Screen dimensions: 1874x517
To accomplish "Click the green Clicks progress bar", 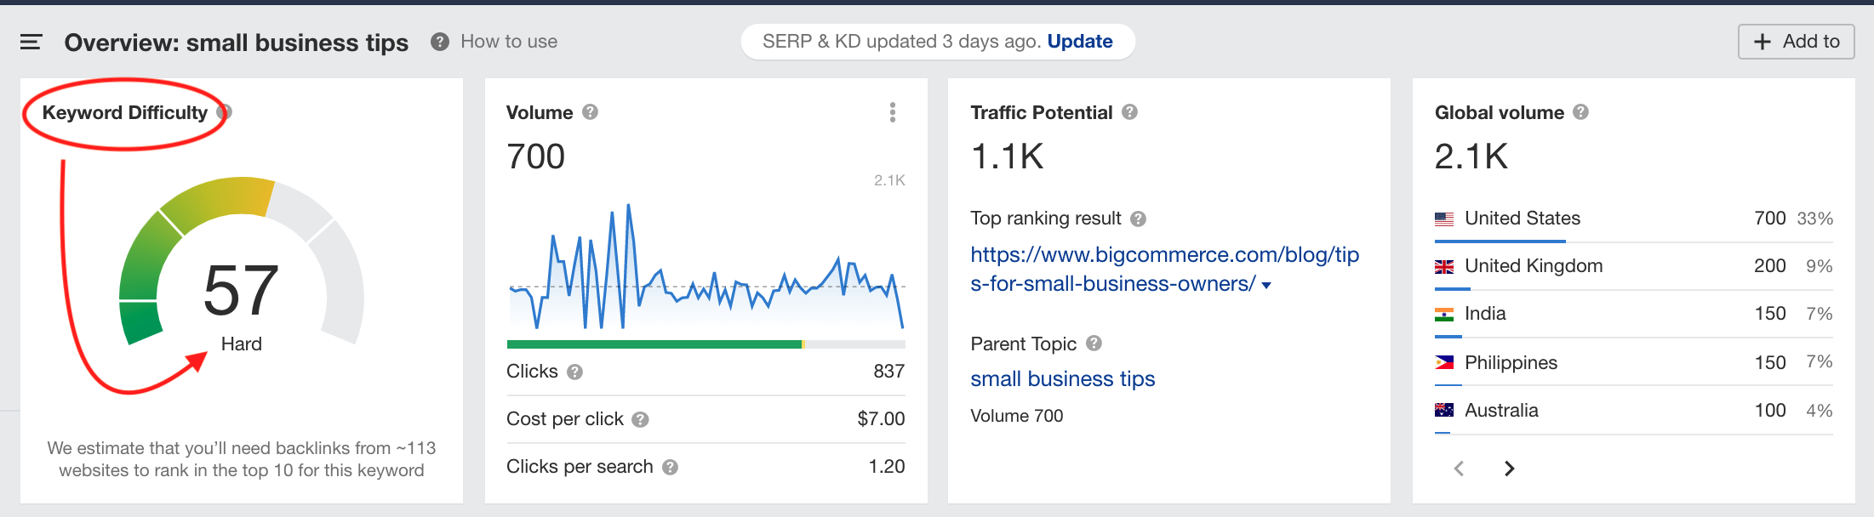I will point(655,344).
